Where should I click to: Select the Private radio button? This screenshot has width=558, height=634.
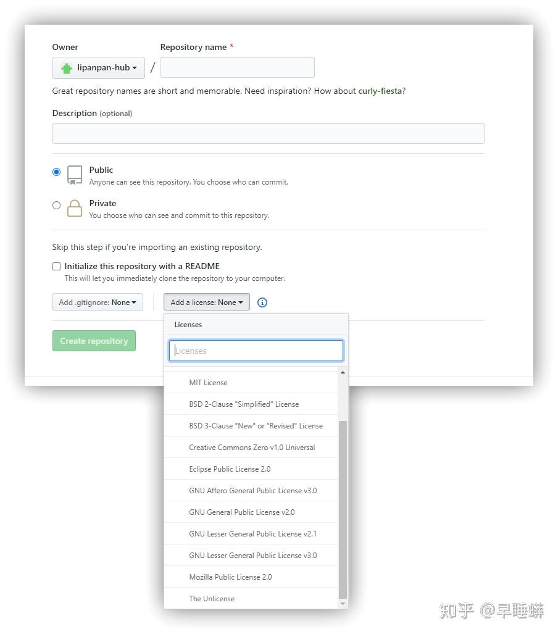tap(57, 206)
